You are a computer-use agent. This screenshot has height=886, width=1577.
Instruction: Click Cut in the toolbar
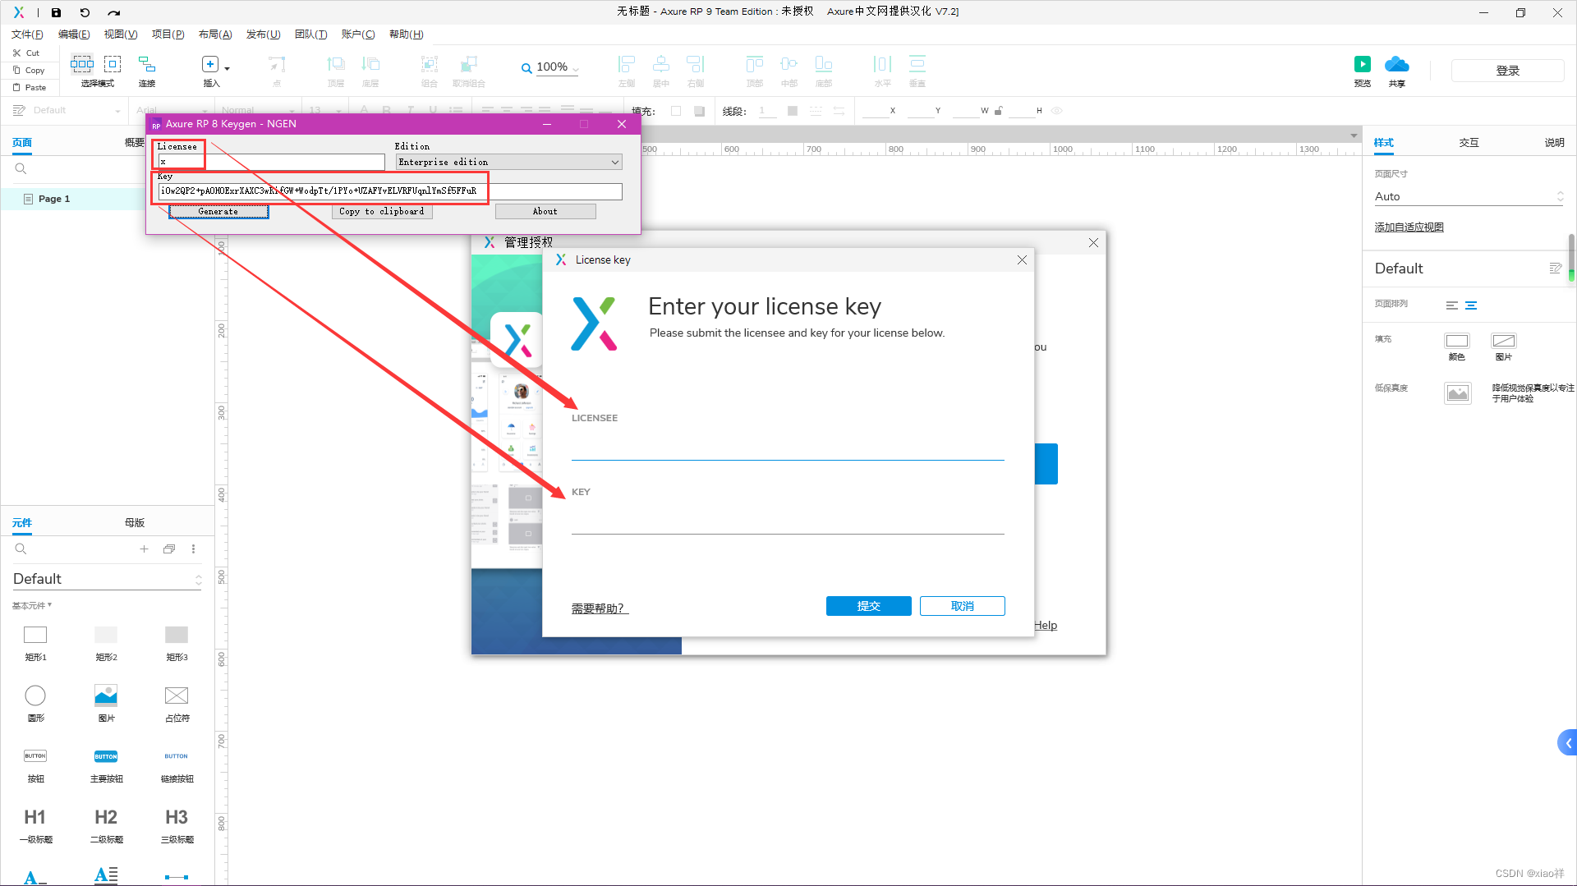(x=26, y=53)
